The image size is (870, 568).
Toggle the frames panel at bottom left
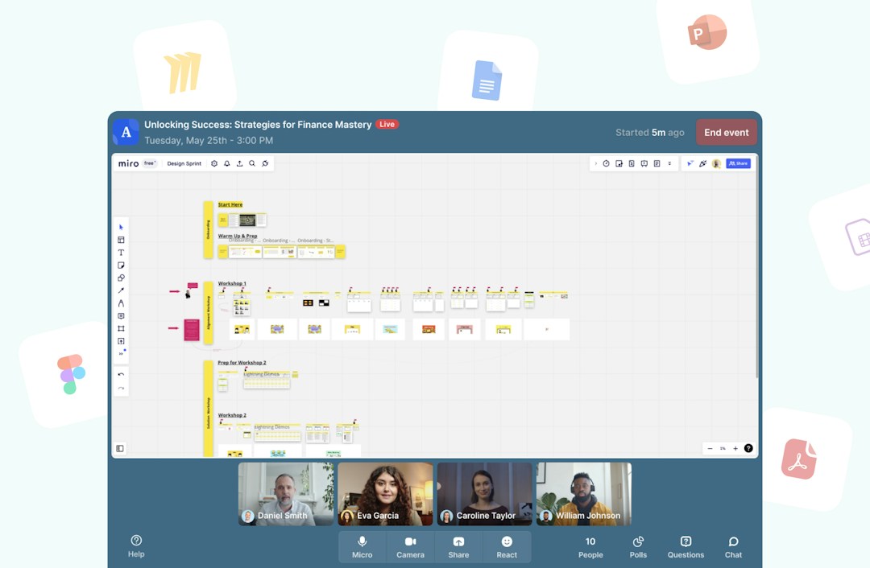point(120,448)
